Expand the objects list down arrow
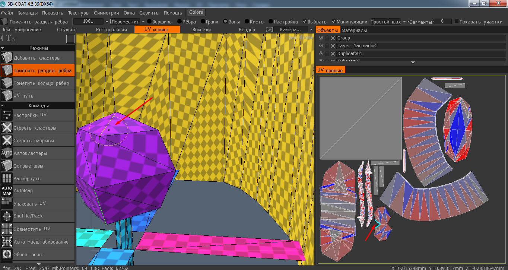Viewport: 508px width, 270px height. point(413,63)
